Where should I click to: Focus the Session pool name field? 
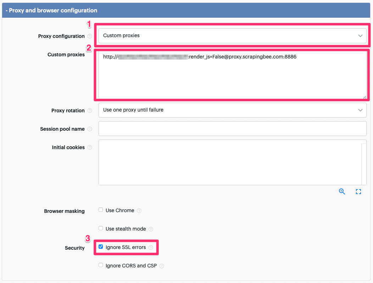point(232,129)
